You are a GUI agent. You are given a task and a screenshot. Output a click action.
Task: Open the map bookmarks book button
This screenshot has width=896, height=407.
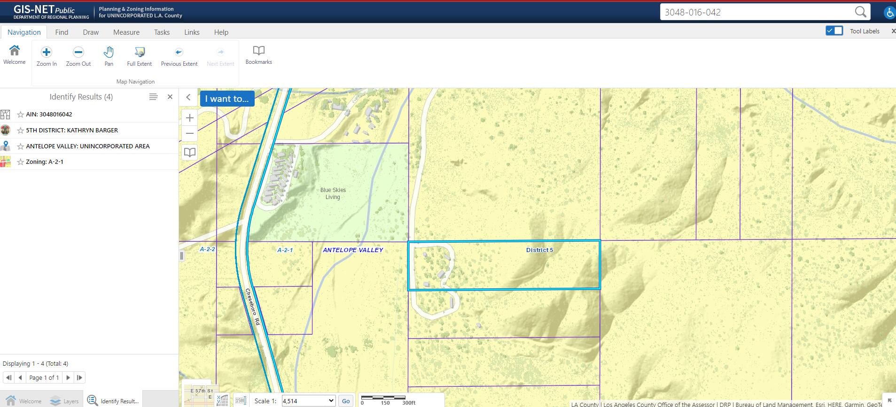pyautogui.click(x=190, y=152)
